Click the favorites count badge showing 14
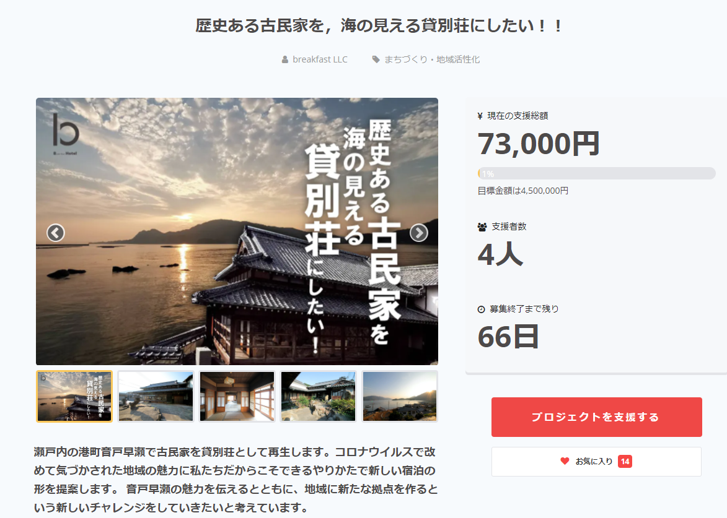The width and height of the screenshot is (727, 518). [x=625, y=462]
